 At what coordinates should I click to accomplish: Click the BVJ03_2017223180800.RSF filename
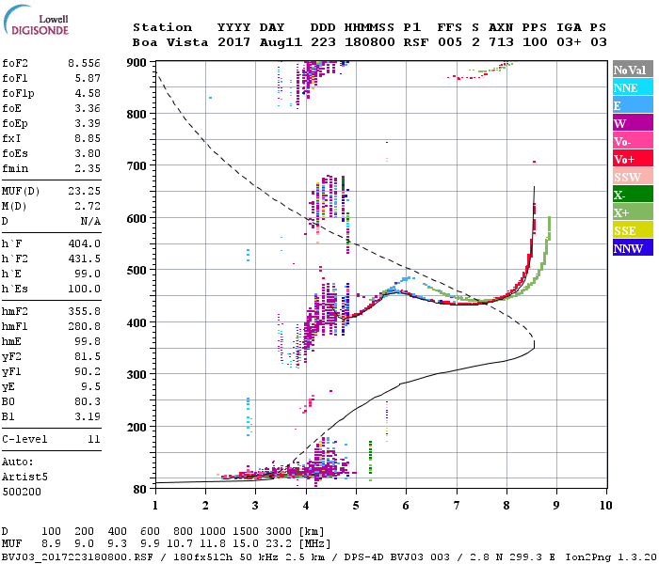click(x=77, y=557)
